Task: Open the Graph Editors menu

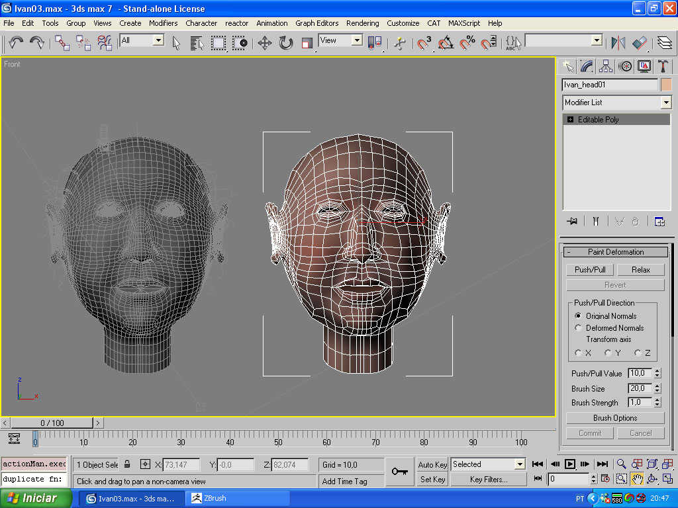Action: (317, 23)
